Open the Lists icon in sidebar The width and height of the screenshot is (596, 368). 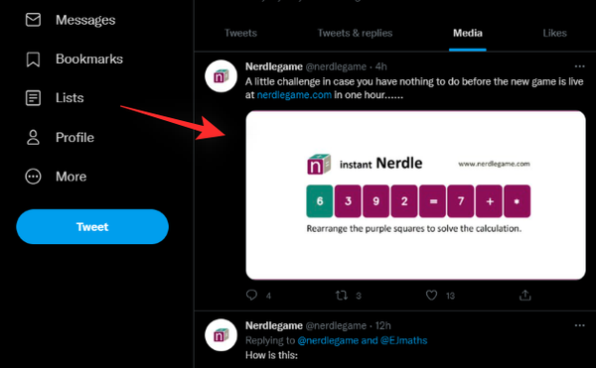point(33,98)
